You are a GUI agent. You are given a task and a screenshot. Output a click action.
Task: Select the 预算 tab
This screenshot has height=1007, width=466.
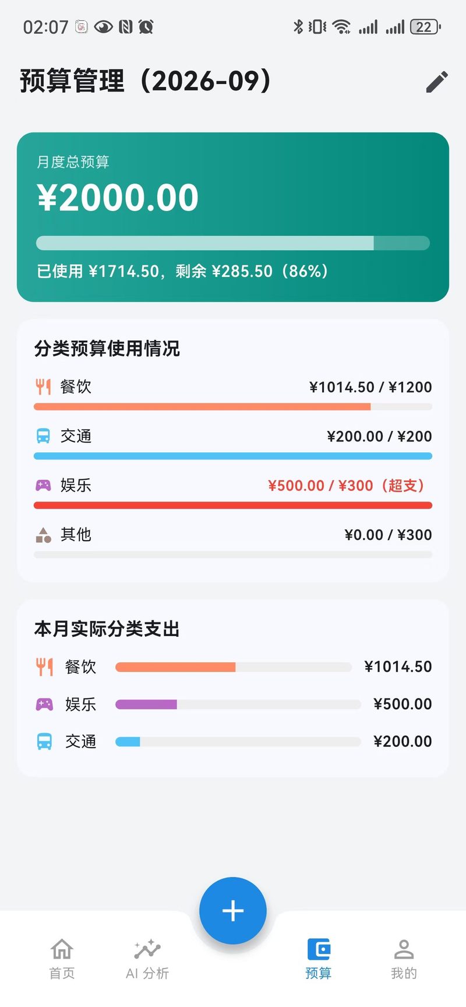[x=319, y=959]
